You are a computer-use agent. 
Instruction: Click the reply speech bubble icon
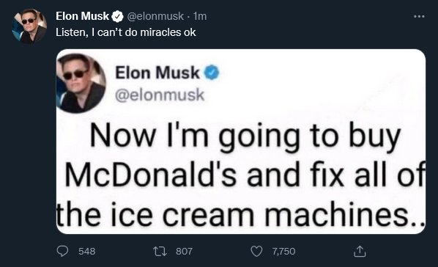point(62,251)
